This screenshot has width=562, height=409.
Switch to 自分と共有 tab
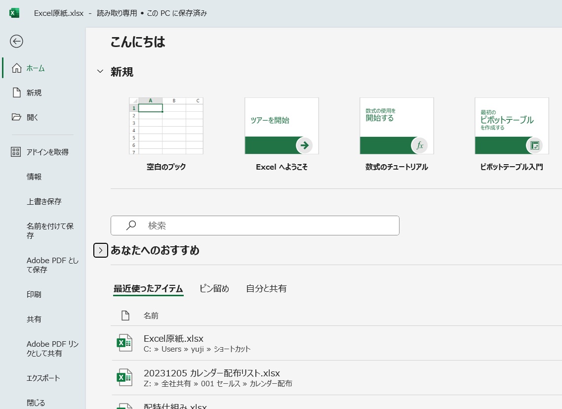tap(266, 288)
